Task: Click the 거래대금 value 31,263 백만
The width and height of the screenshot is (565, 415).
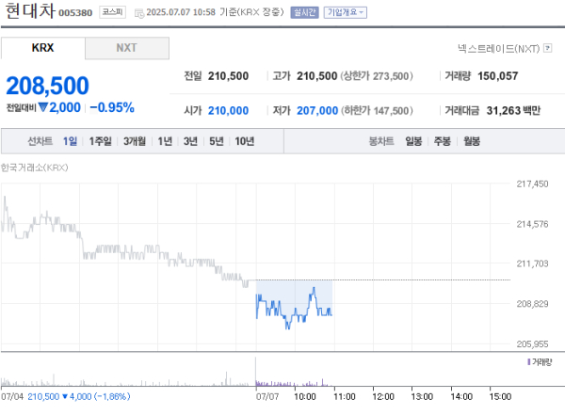Action: [513, 110]
